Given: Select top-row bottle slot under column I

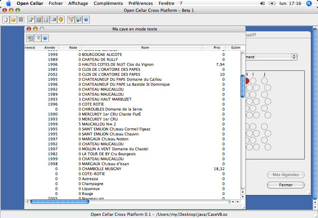Looking at the screenshot, I should coord(253,81).
